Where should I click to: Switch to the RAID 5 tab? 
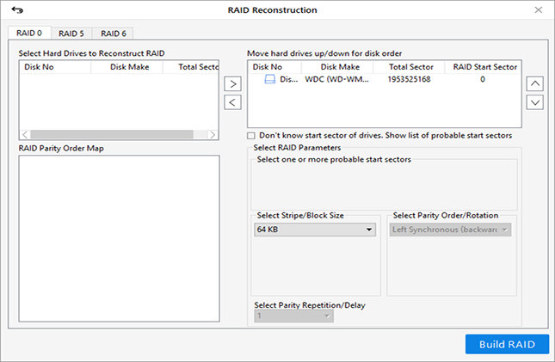point(71,34)
